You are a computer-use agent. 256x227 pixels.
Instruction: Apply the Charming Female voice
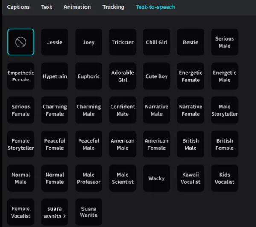pyautogui.click(x=55, y=110)
